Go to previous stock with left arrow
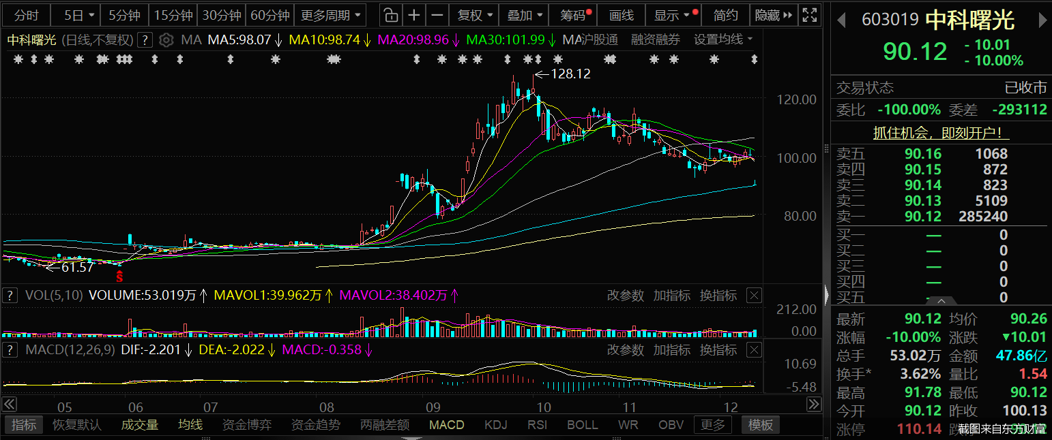Screen dimensions: 1052x440 (843, 20)
